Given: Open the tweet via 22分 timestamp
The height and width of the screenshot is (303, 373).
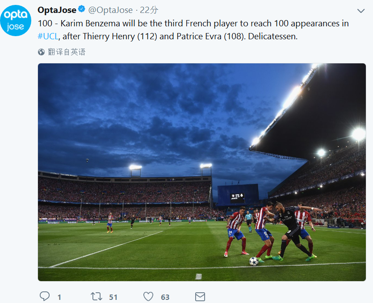Looking at the screenshot, I should [149, 10].
